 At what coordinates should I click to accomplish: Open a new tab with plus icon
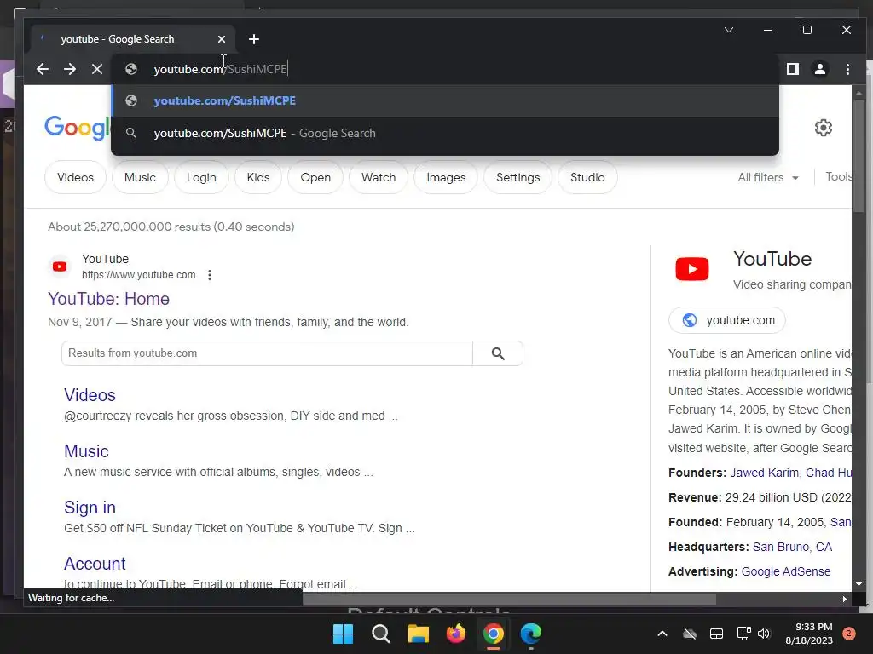pos(254,39)
